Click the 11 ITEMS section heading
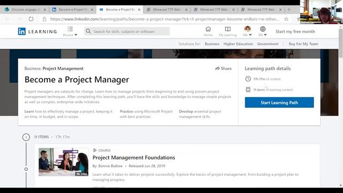343x193 pixels. pyautogui.click(x=41, y=137)
